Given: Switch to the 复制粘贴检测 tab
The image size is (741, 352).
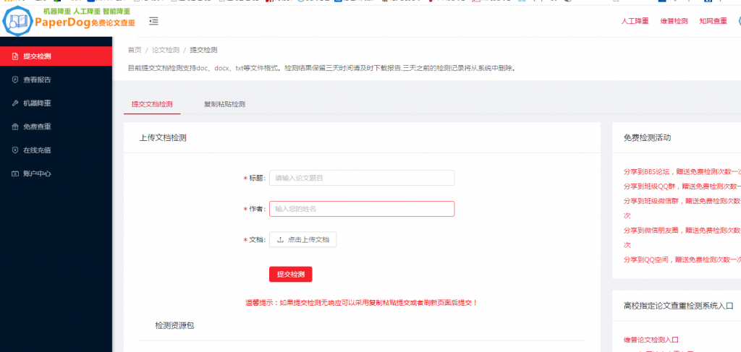Looking at the screenshot, I should (x=224, y=104).
